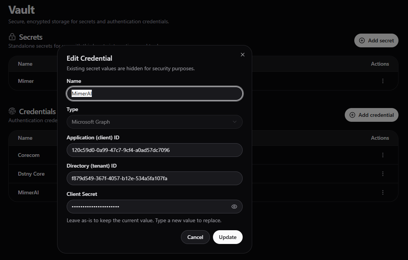This screenshot has width=408, height=260.
Task: Click into the Client Secret field
Action: click(149, 207)
